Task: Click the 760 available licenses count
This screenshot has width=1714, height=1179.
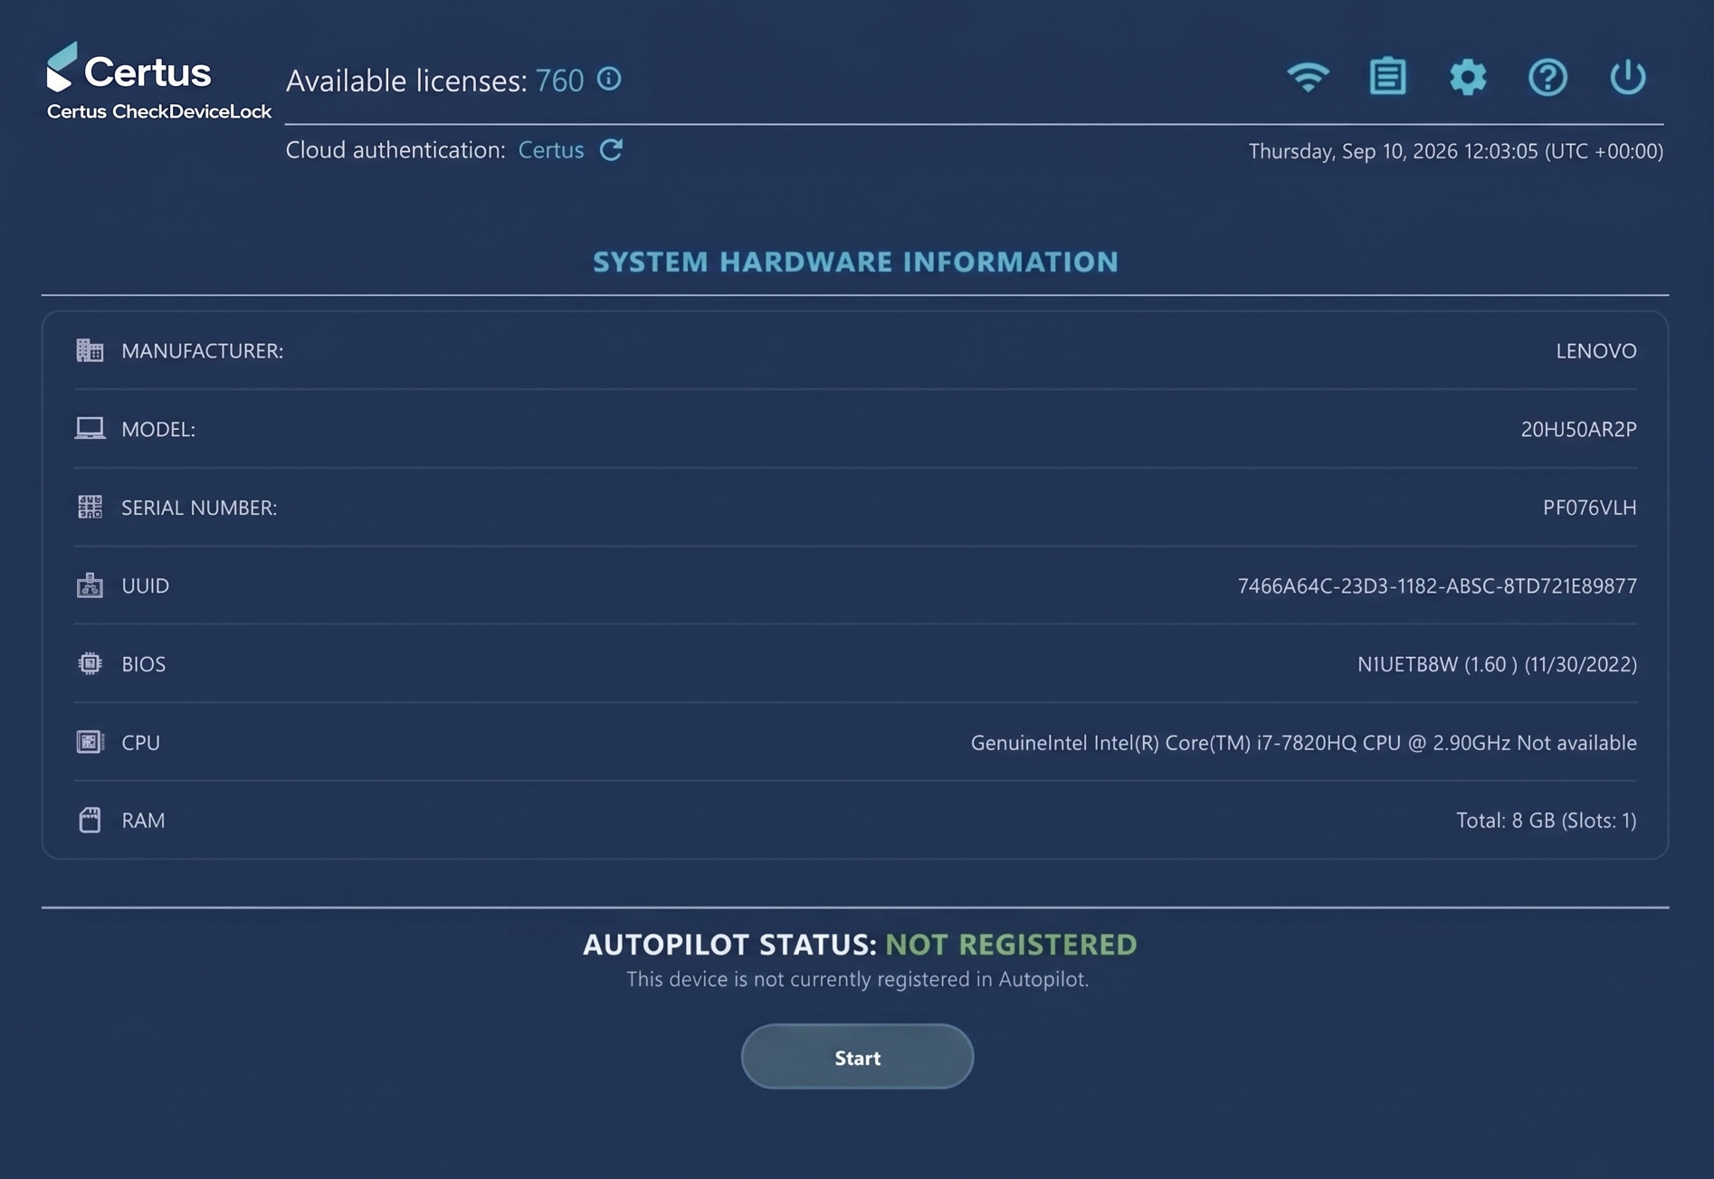Action: tap(559, 81)
